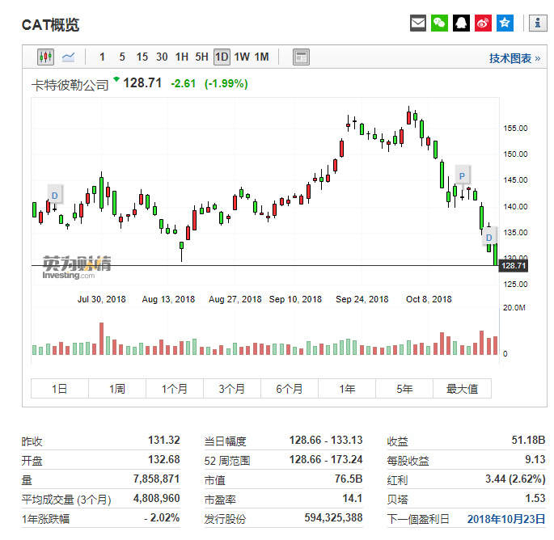The width and height of the screenshot is (554, 540).
Task: Share to Weibo red icon
Action: pyautogui.click(x=483, y=23)
